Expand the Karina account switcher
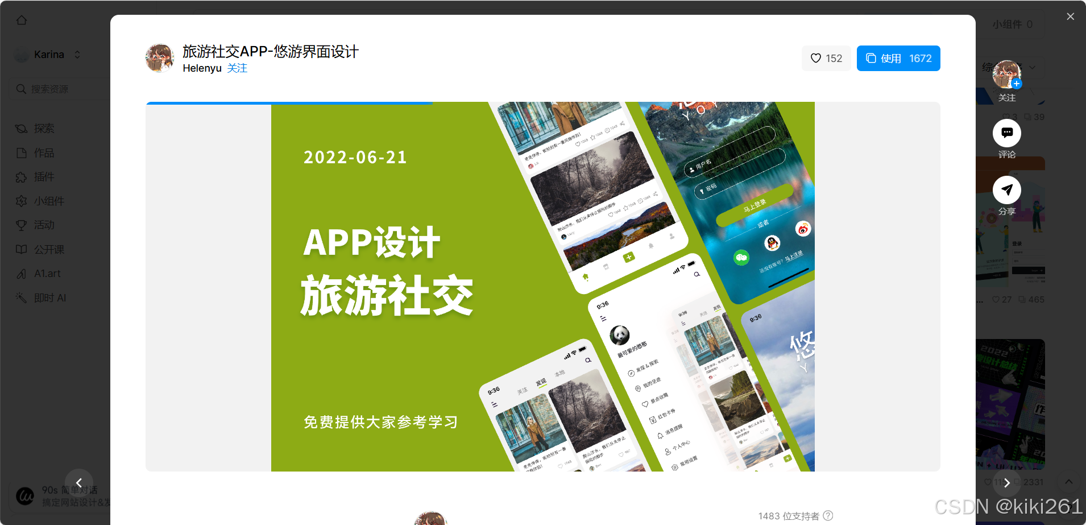Screen dimensions: 1086x525 pos(77,55)
